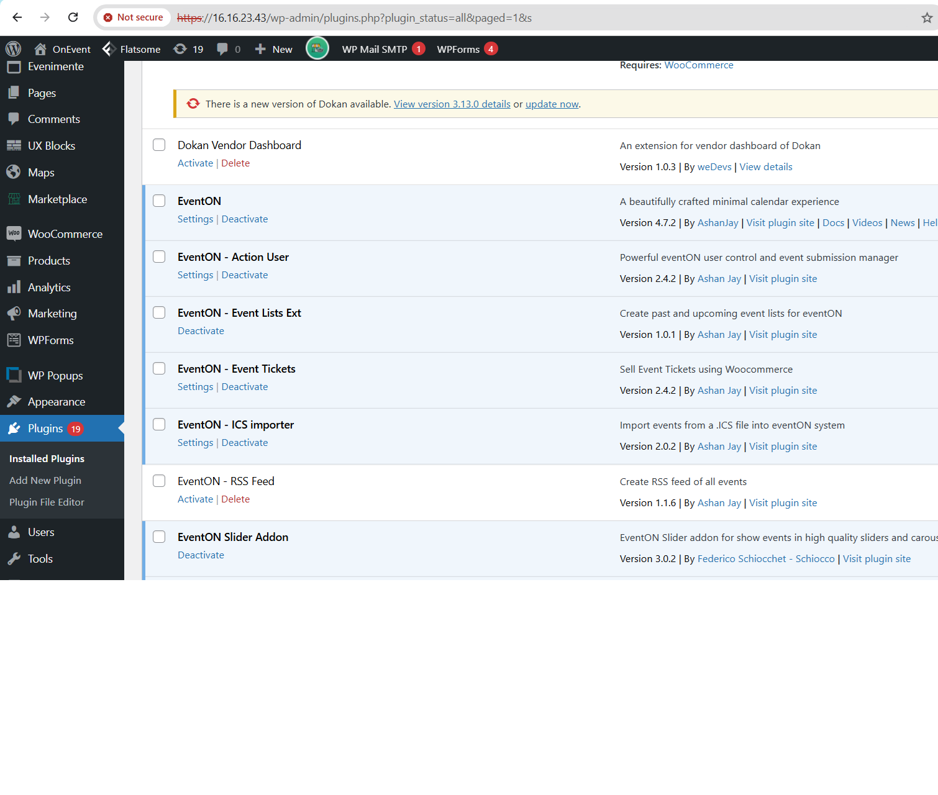Click the weDevs author link
Screen dimensions: 938x795
714,167
